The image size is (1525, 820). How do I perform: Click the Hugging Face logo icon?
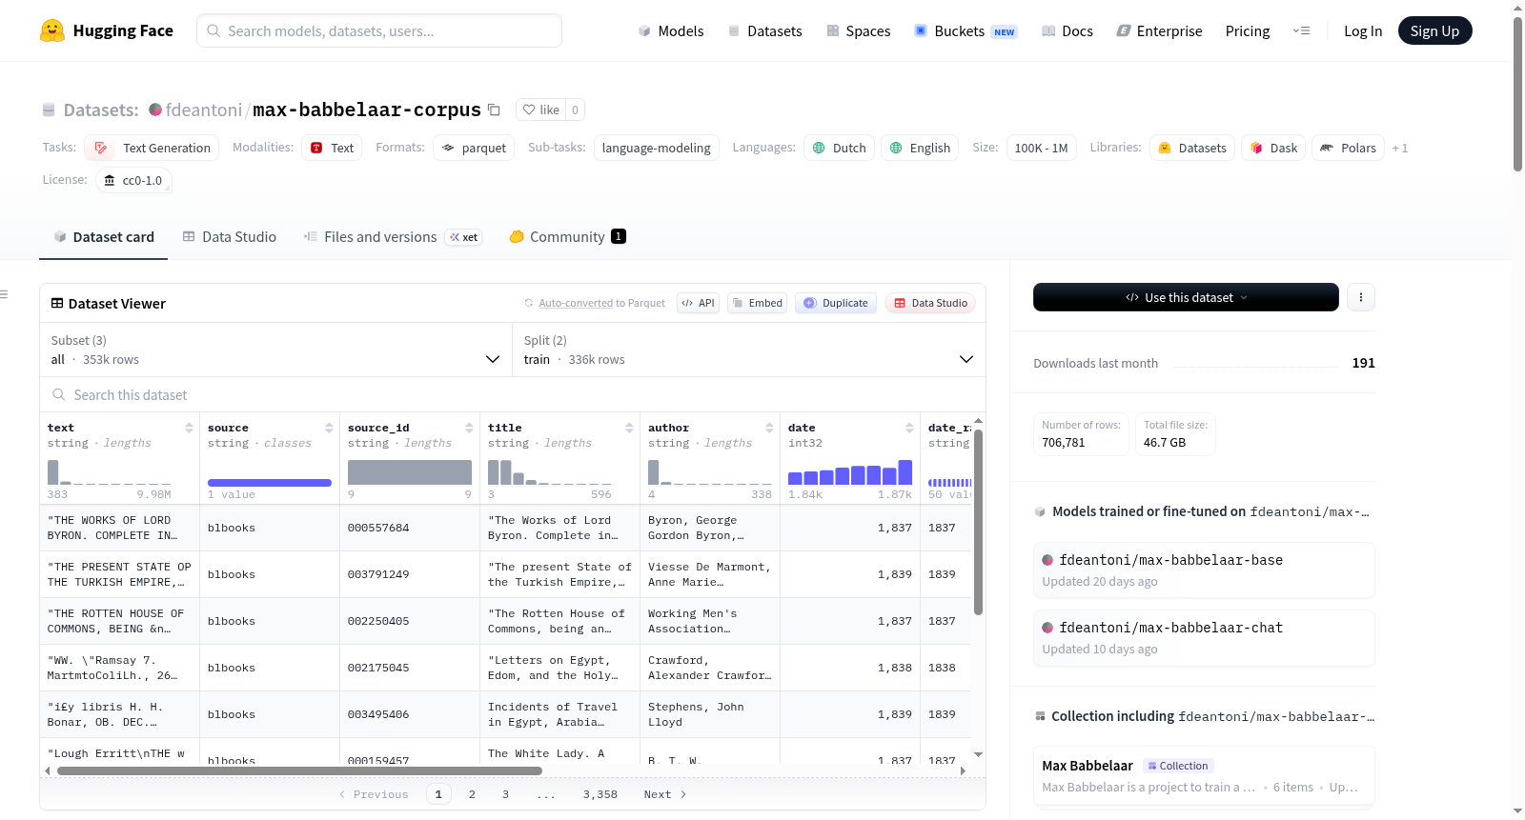(52, 30)
